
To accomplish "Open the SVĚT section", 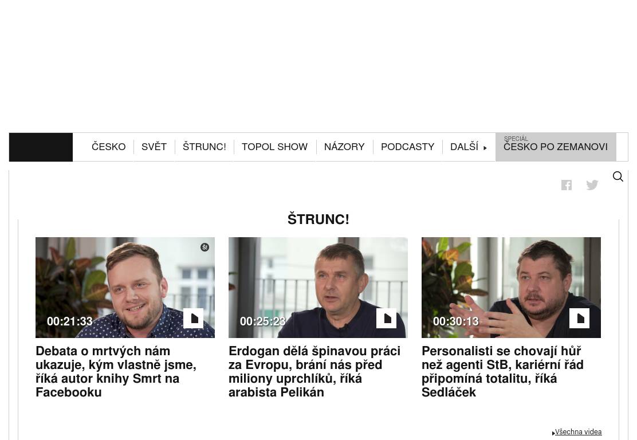I will (154, 147).
